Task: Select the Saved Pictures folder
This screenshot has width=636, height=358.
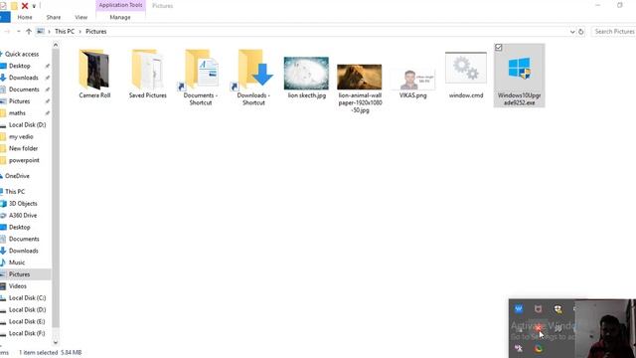Action: [x=148, y=74]
